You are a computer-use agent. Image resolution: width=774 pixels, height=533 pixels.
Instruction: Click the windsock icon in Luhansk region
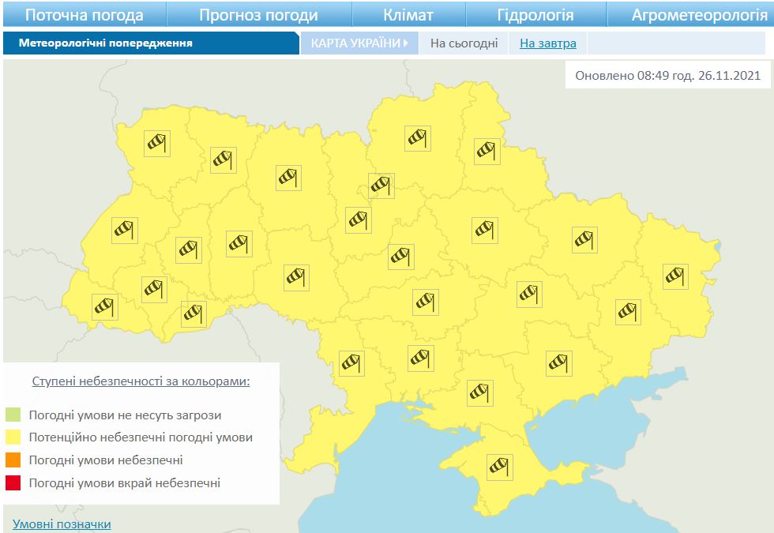point(675,276)
